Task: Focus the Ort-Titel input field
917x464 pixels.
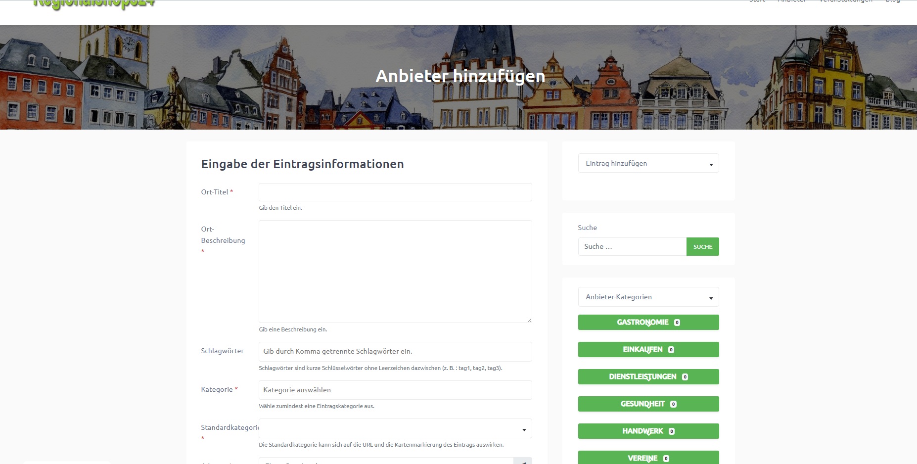Action: (395, 192)
